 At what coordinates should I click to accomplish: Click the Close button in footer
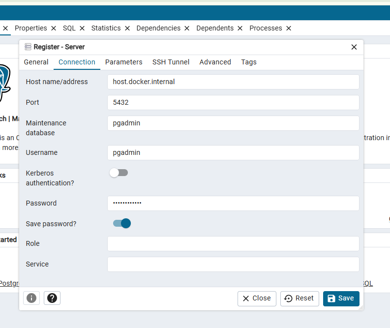pyautogui.click(x=257, y=298)
